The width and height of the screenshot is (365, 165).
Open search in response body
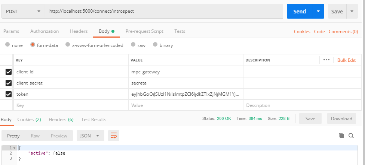[351, 136]
